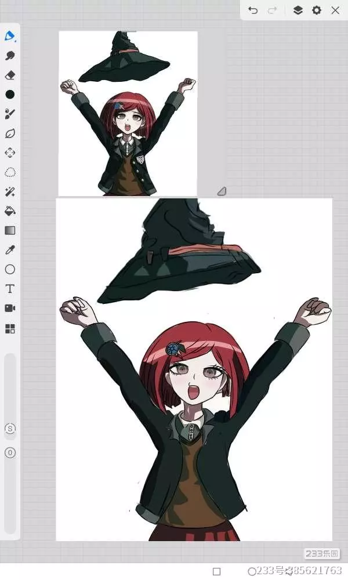
Task: Select the leaf-shaped lasso fill tool
Action: [x=10, y=133]
